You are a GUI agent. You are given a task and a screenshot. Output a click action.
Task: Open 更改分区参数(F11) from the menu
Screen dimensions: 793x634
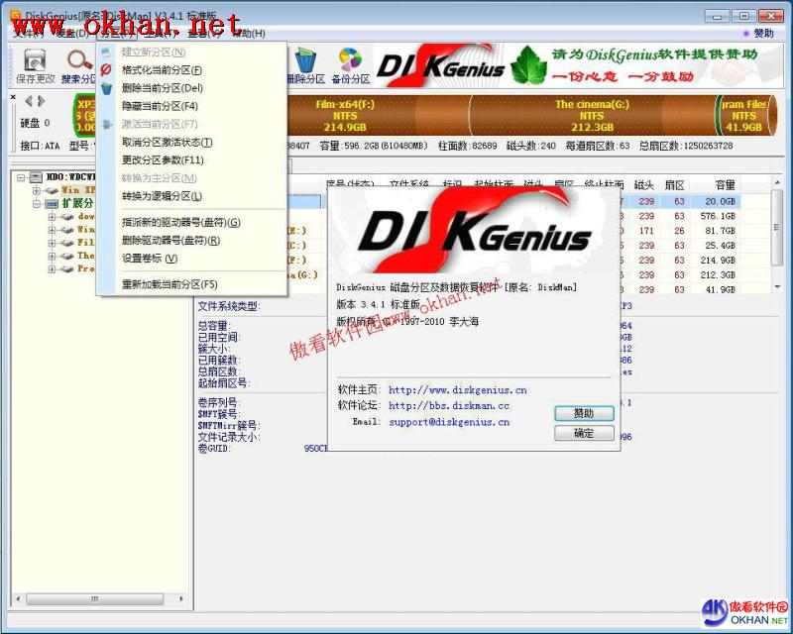coord(191,160)
